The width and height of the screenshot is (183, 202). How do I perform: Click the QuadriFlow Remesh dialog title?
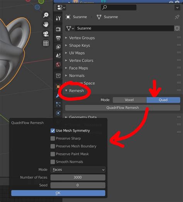[x=27, y=123]
